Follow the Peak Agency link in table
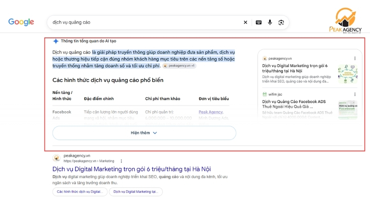 (210, 112)
